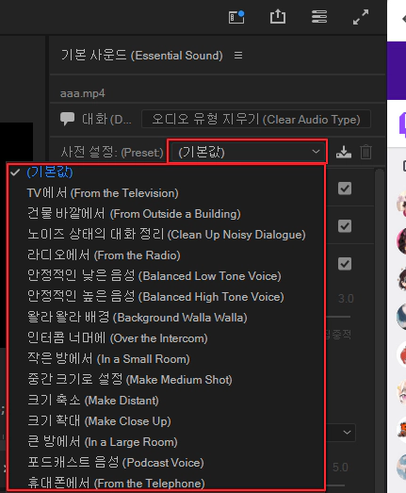406x493 pixels.
Task: Click the 대화 (D... dialogue label
Action: coord(106,119)
